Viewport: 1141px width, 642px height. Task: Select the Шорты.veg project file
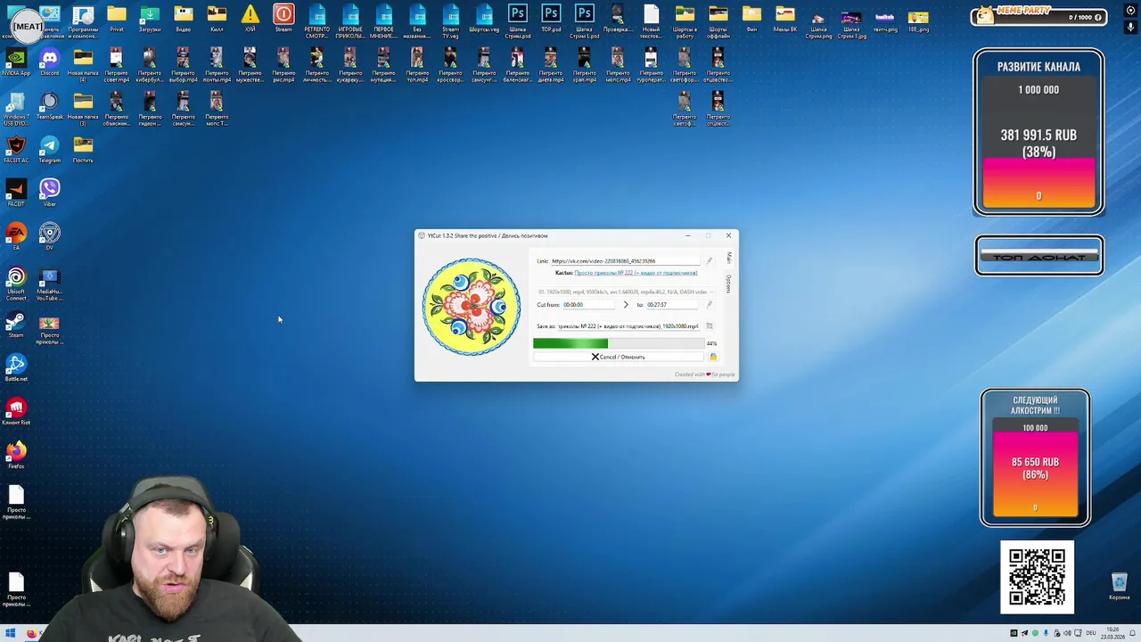pyautogui.click(x=484, y=18)
